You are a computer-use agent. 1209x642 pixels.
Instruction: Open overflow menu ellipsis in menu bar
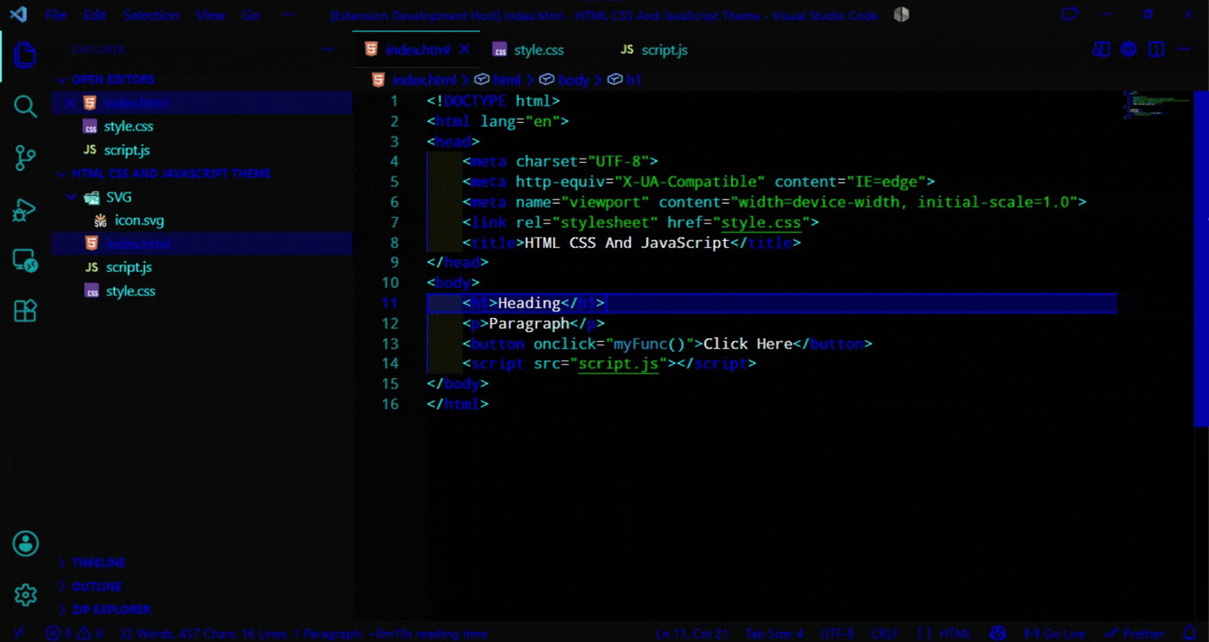288,15
